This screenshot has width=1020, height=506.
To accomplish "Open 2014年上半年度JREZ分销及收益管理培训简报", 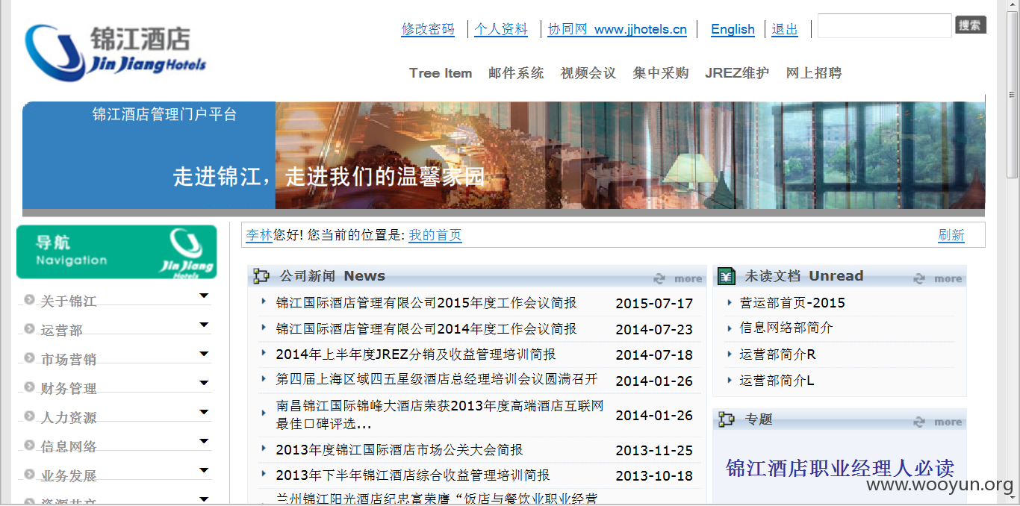I will [416, 354].
